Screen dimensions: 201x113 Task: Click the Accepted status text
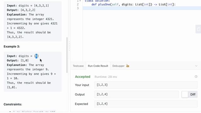83,77
